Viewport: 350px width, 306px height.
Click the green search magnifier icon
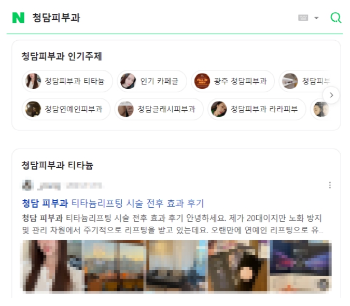[335, 18]
